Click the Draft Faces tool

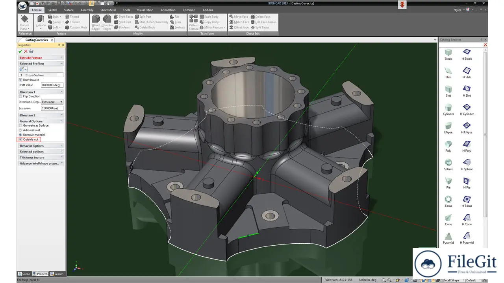pos(124,17)
